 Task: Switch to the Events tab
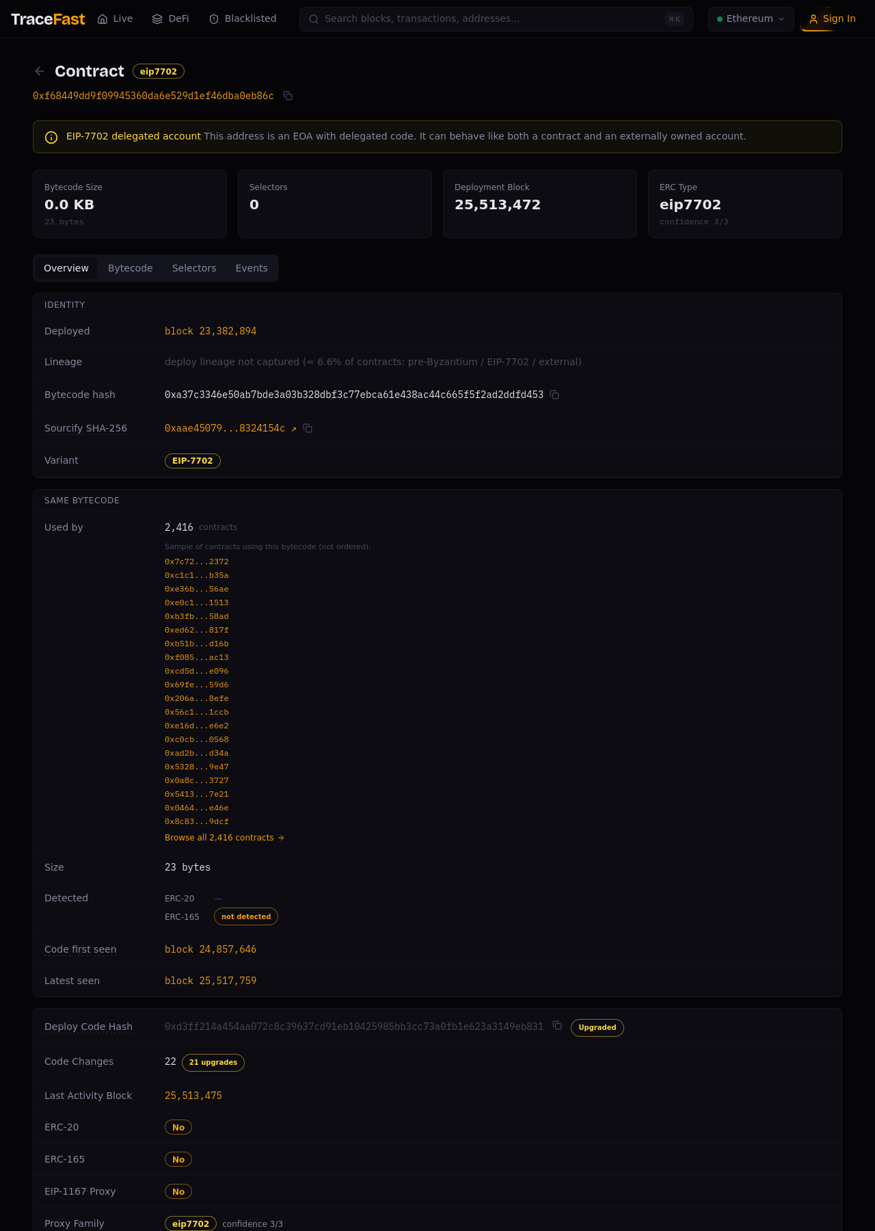252,268
